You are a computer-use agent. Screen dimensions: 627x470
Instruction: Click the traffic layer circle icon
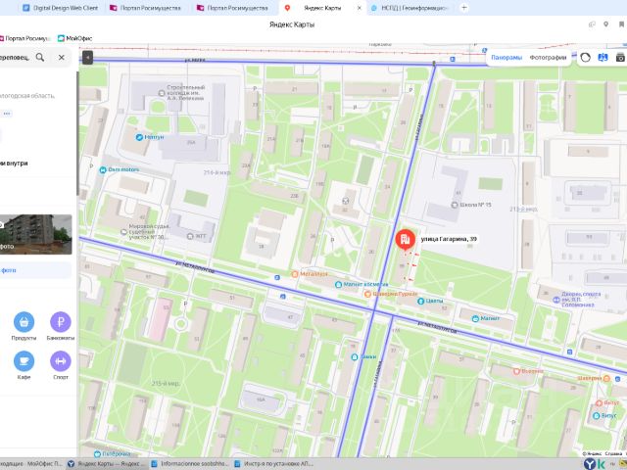[585, 58]
